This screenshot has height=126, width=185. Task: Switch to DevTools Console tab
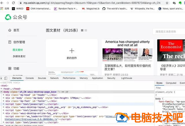coord(29,78)
